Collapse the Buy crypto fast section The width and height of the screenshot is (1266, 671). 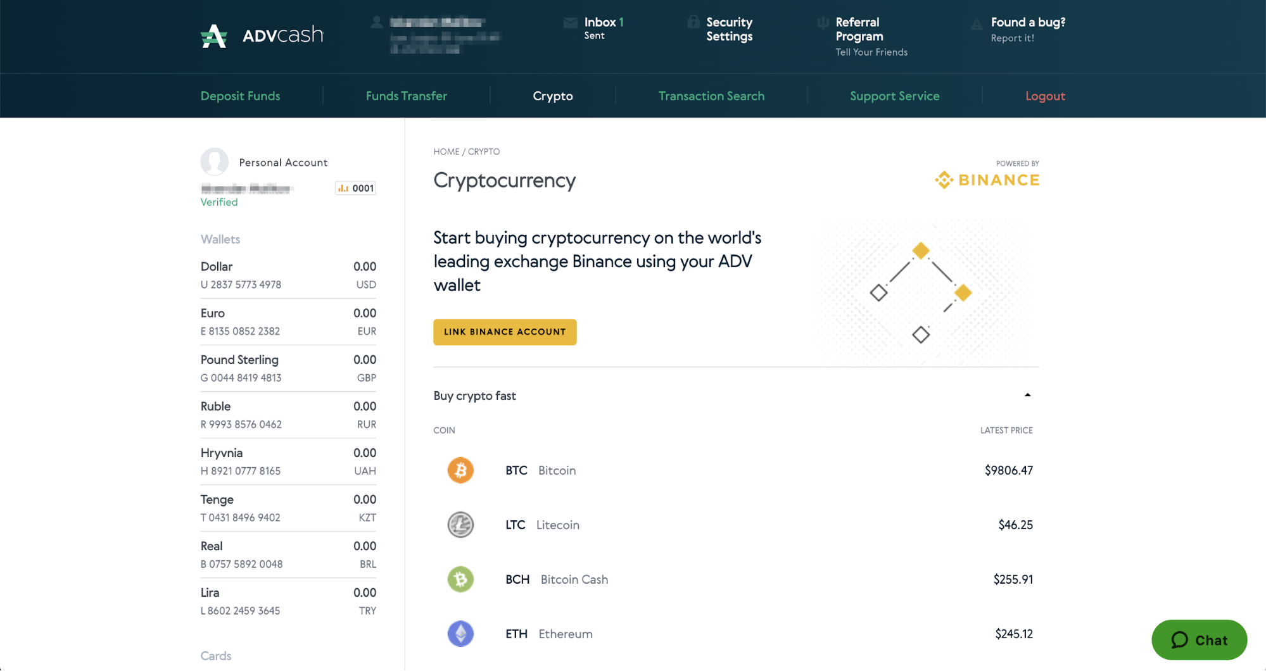pos(1027,395)
